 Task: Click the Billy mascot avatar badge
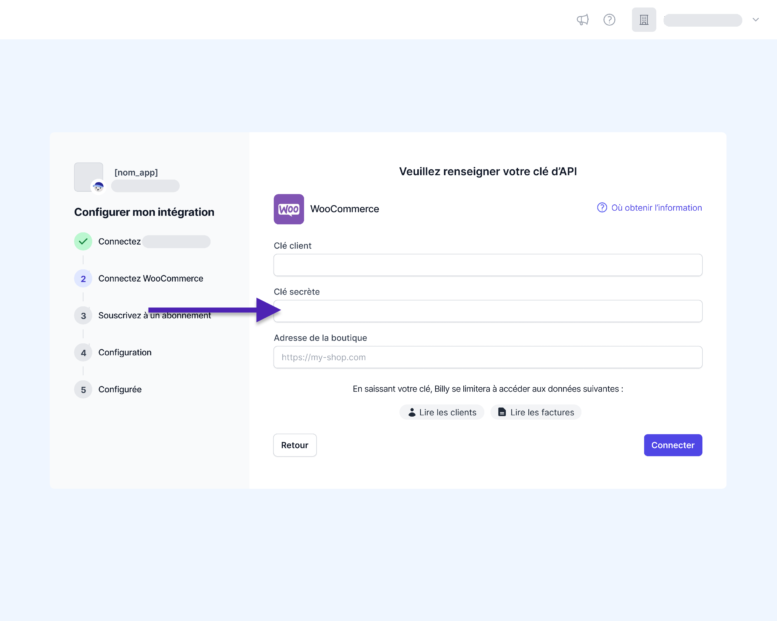coord(98,187)
